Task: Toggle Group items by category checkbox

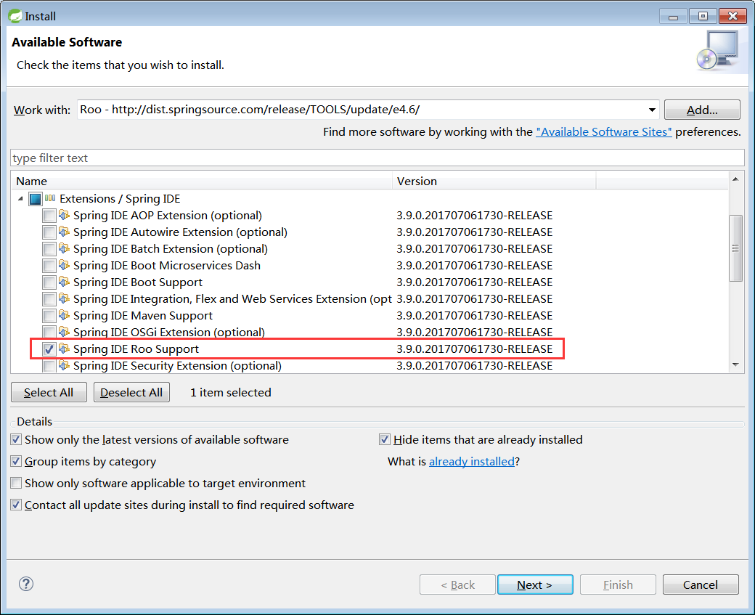Action: pos(16,461)
